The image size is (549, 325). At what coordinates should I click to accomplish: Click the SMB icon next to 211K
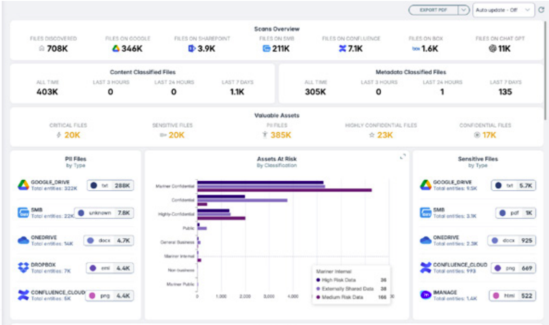pos(267,48)
